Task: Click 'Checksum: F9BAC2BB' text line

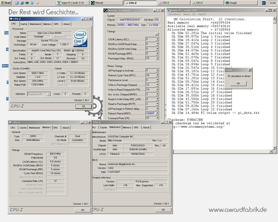Action: (x=185, y=120)
